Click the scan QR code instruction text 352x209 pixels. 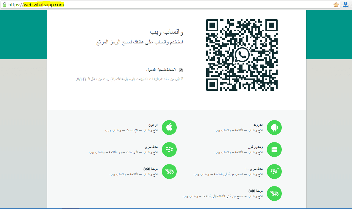[140, 42]
